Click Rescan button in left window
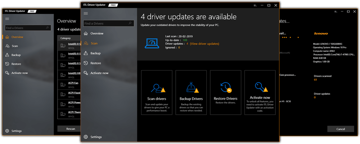Image resolution: width=360 pixels, height=144 pixels. click(x=69, y=129)
